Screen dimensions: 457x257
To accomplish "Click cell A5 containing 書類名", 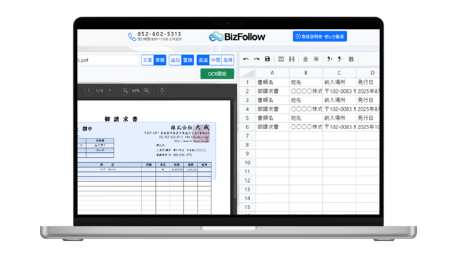I will [272, 118].
